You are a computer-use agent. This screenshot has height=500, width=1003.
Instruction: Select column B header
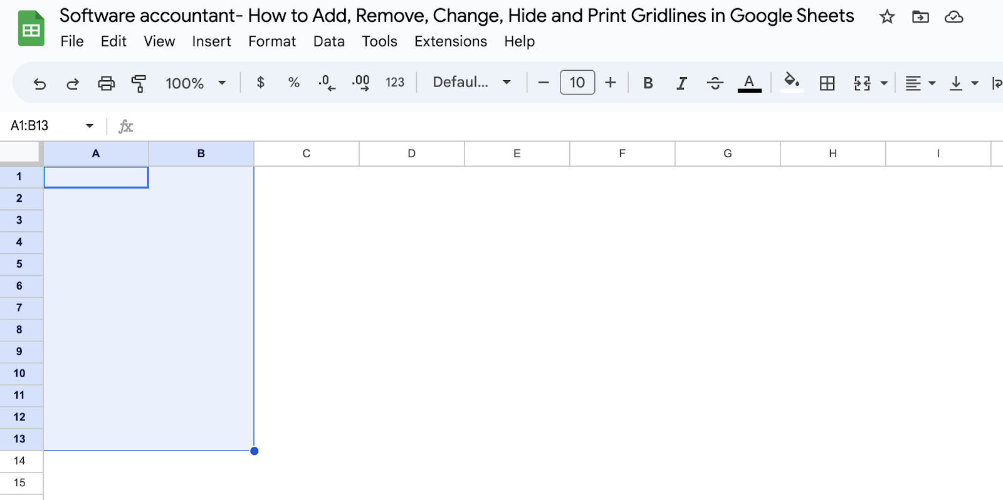point(201,154)
